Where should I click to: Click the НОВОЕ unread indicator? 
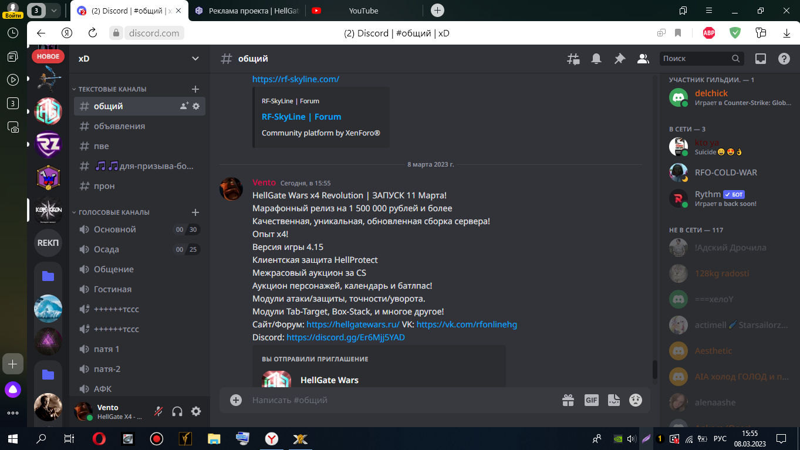[48, 56]
